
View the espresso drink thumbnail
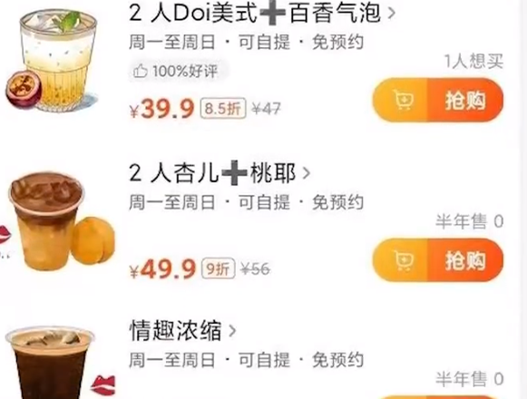(50, 363)
